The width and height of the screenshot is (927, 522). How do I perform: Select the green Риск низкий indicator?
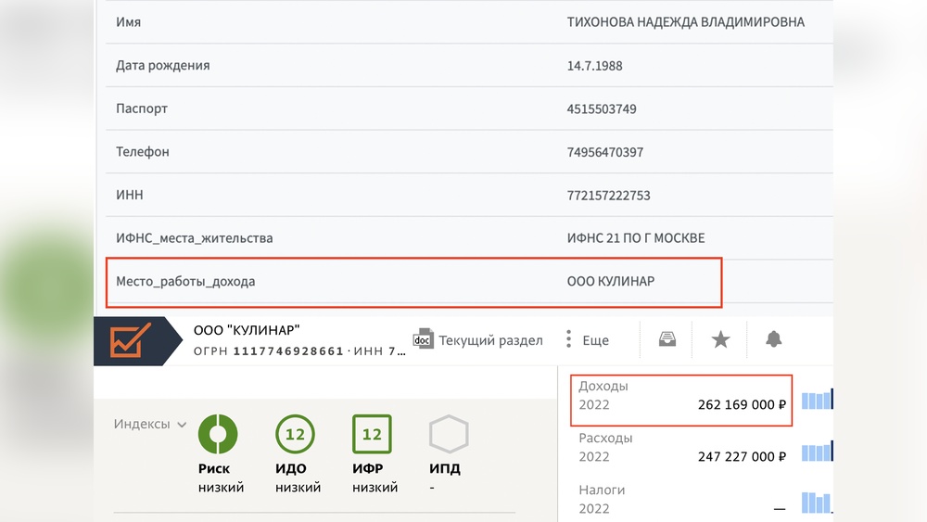pyautogui.click(x=218, y=434)
